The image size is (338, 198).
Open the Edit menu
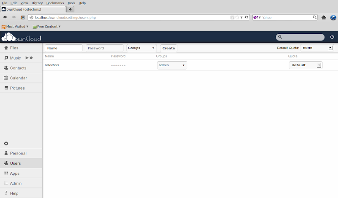tap(14, 3)
